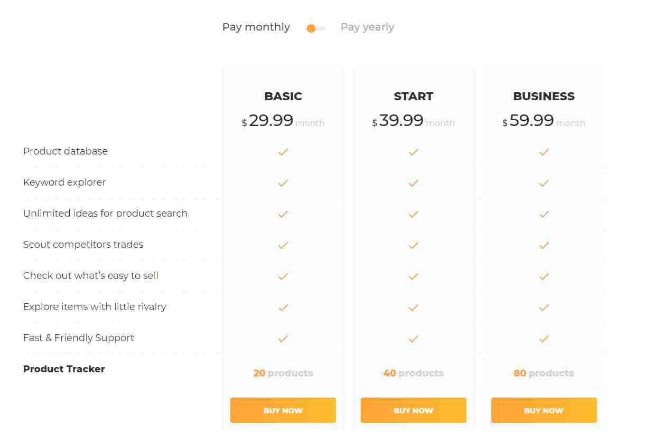Click the Basic plan Fast & Friendly Support checkmark
The image size is (645, 435).
pyautogui.click(x=283, y=339)
